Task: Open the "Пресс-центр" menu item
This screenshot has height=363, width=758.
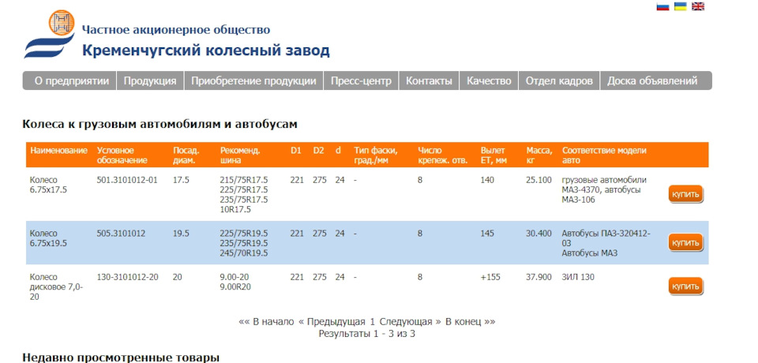Action: tap(361, 80)
